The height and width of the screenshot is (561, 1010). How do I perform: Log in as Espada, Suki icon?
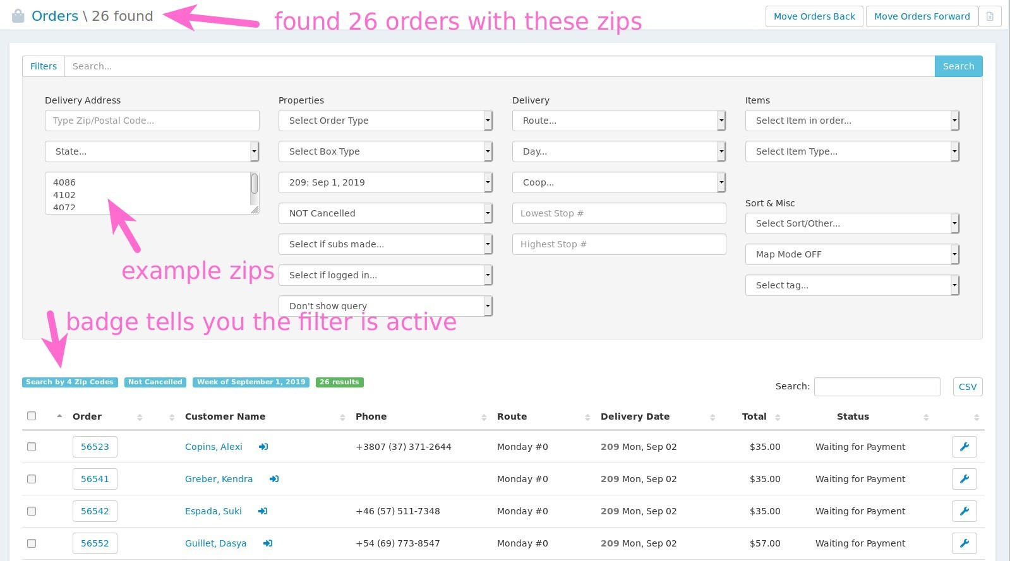coord(263,511)
